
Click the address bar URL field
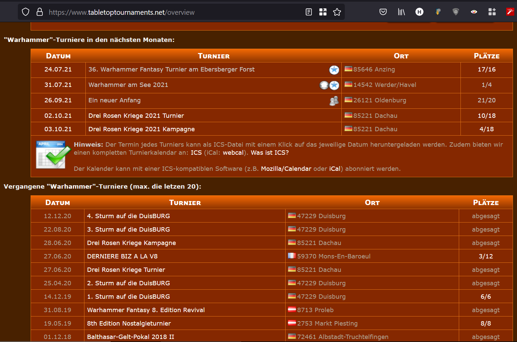point(168,12)
